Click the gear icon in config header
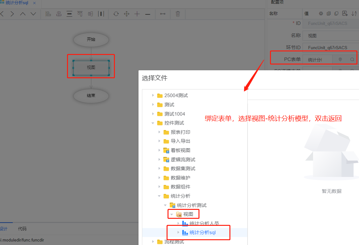 tap(321, 13)
